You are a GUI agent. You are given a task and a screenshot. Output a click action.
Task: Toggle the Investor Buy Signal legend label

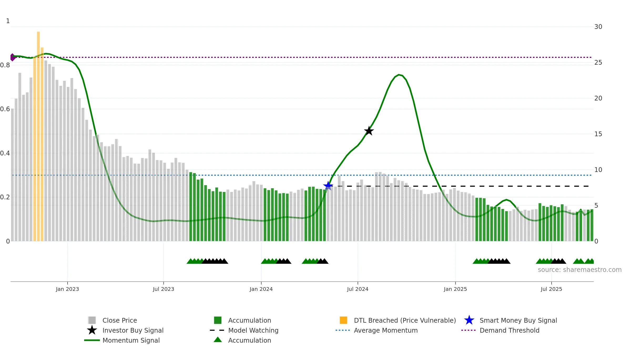133,330
